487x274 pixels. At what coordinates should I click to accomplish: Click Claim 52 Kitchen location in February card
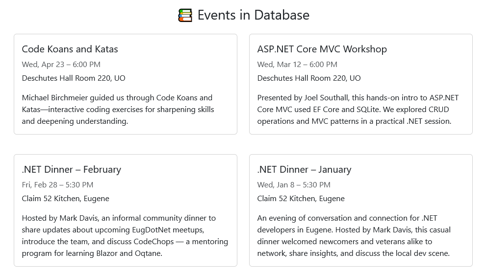pyautogui.click(x=66, y=198)
